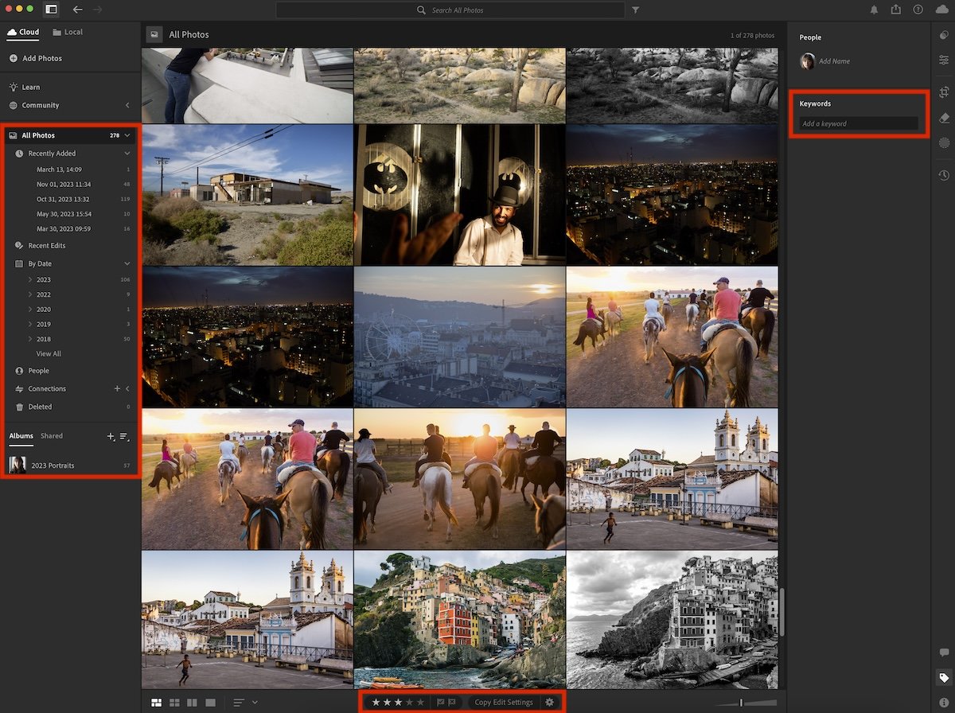Open the Masking tool icon
The width and height of the screenshot is (955, 713).
(x=944, y=142)
